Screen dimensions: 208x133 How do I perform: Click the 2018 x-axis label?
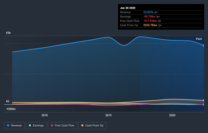pos(45,115)
